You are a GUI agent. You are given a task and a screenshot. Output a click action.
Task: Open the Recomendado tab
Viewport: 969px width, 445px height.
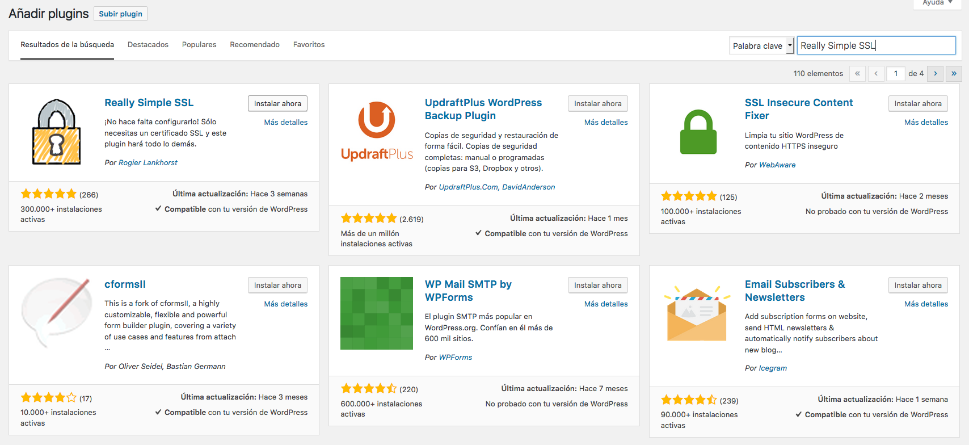pyautogui.click(x=255, y=44)
